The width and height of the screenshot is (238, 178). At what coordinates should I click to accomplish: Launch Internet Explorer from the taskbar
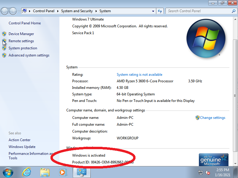[x=26, y=172]
